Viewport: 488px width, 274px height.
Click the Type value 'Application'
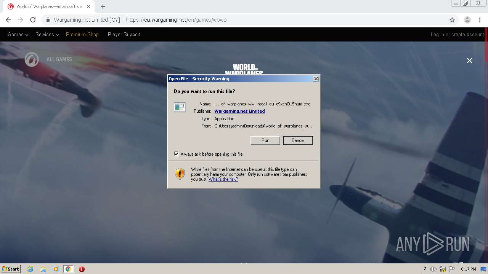(x=224, y=119)
